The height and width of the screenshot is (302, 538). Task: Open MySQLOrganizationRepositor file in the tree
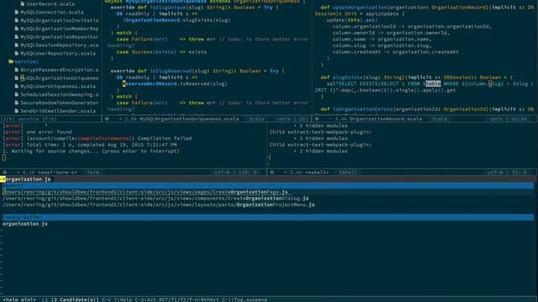pos(60,37)
